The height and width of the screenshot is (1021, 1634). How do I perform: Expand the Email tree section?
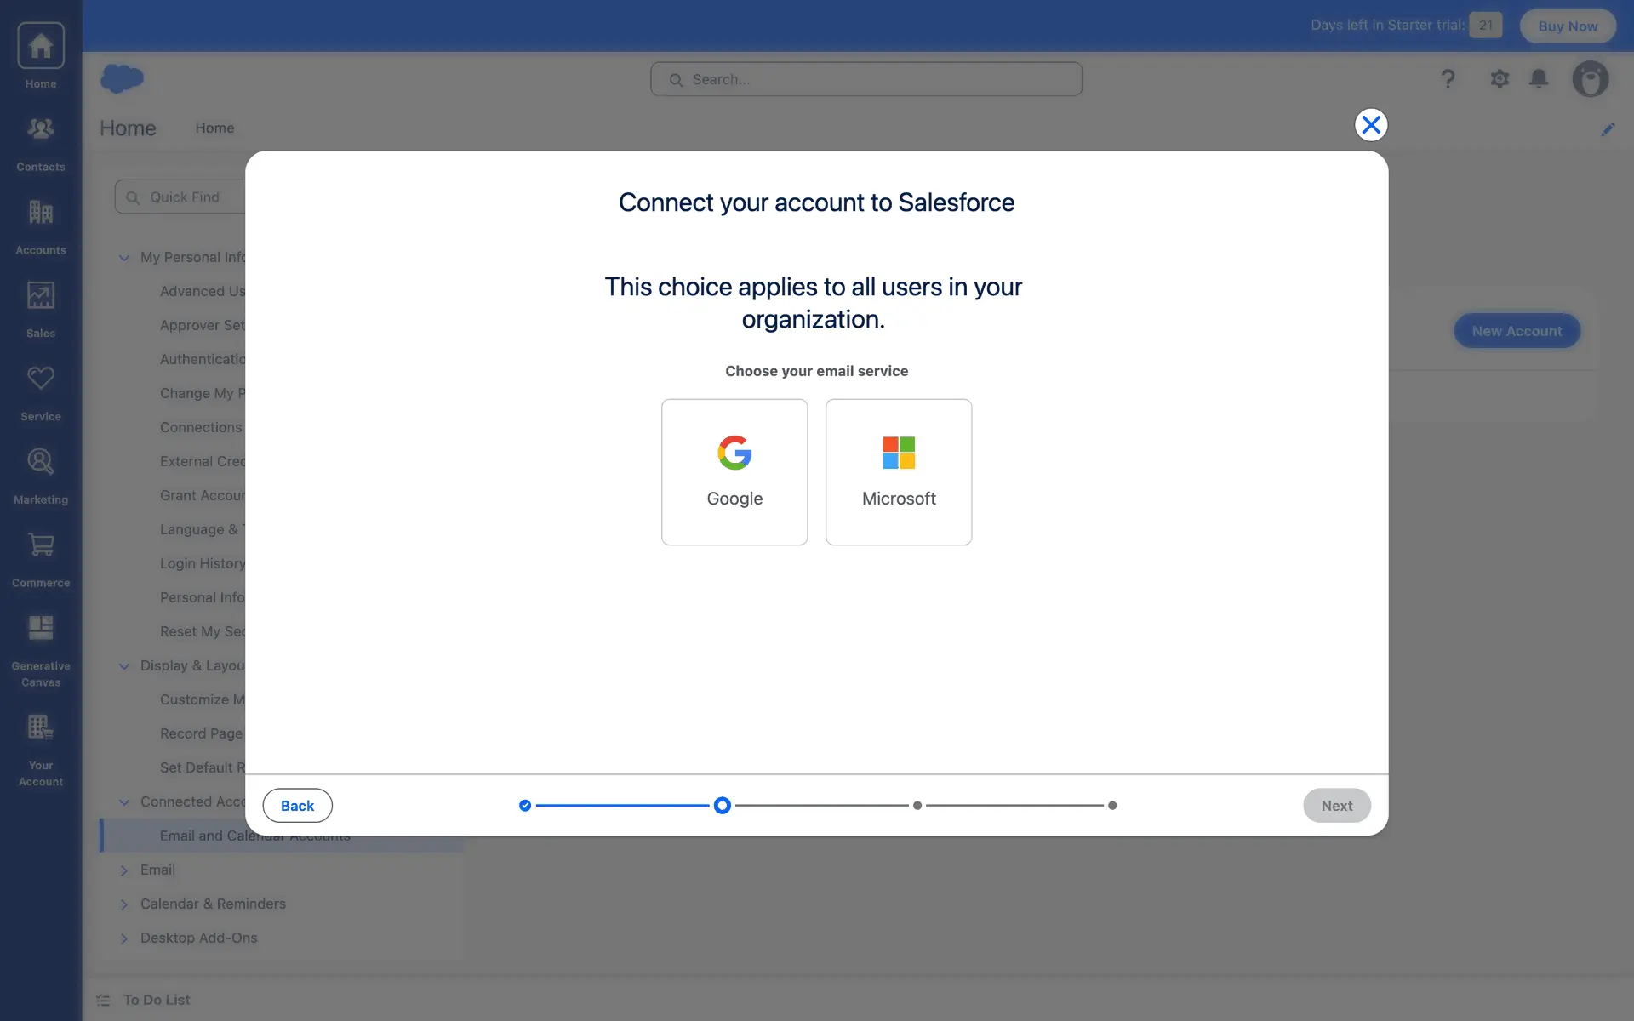click(x=124, y=870)
